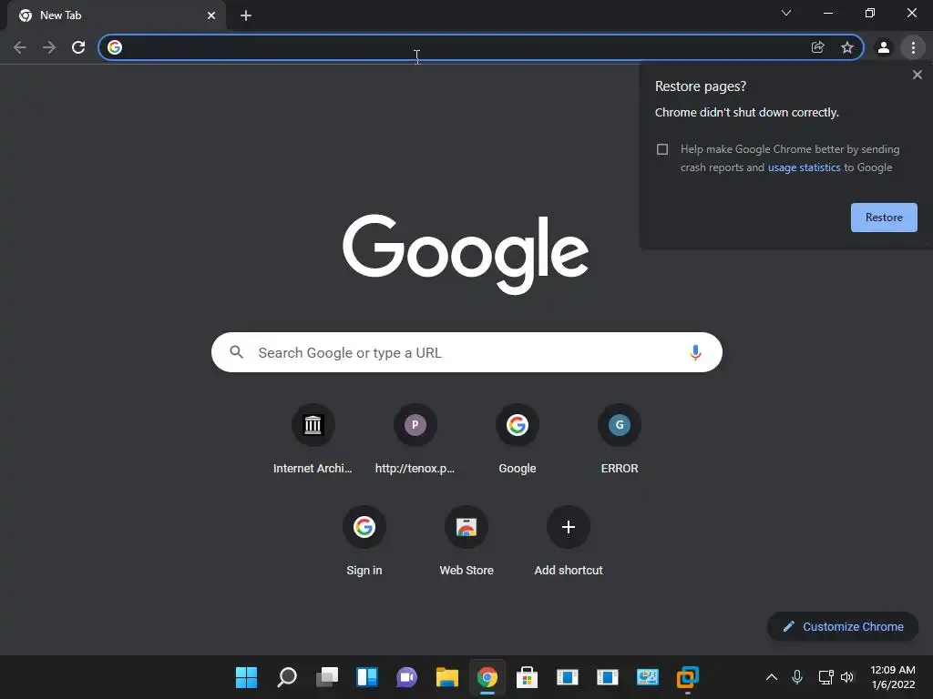Open taskbar Search
Image resolution: width=933 pixels, height=699 pixels.
pos(287,677)
